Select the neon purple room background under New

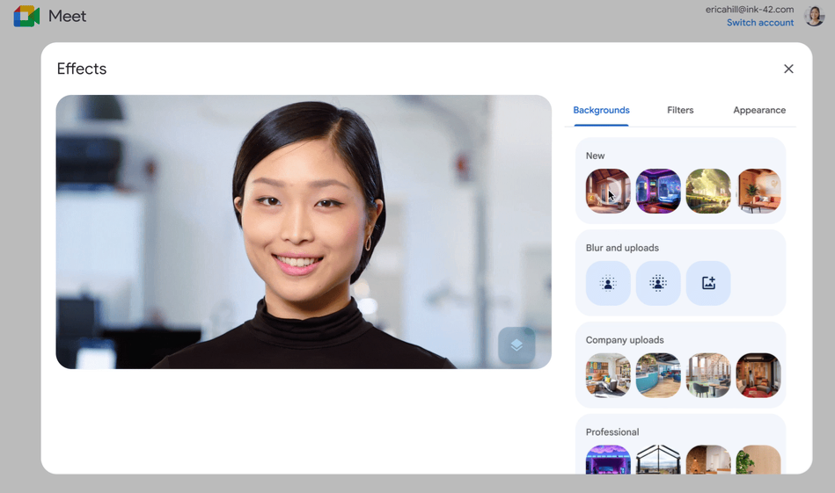(658, 191)
